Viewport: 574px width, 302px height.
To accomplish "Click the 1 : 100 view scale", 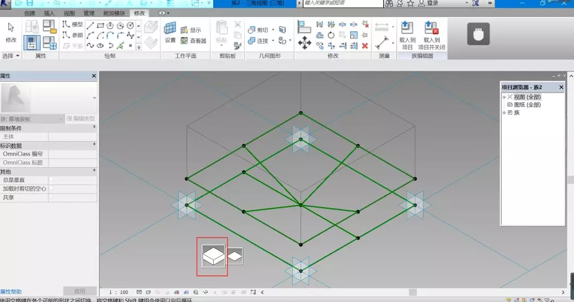I will coord(119,292).
